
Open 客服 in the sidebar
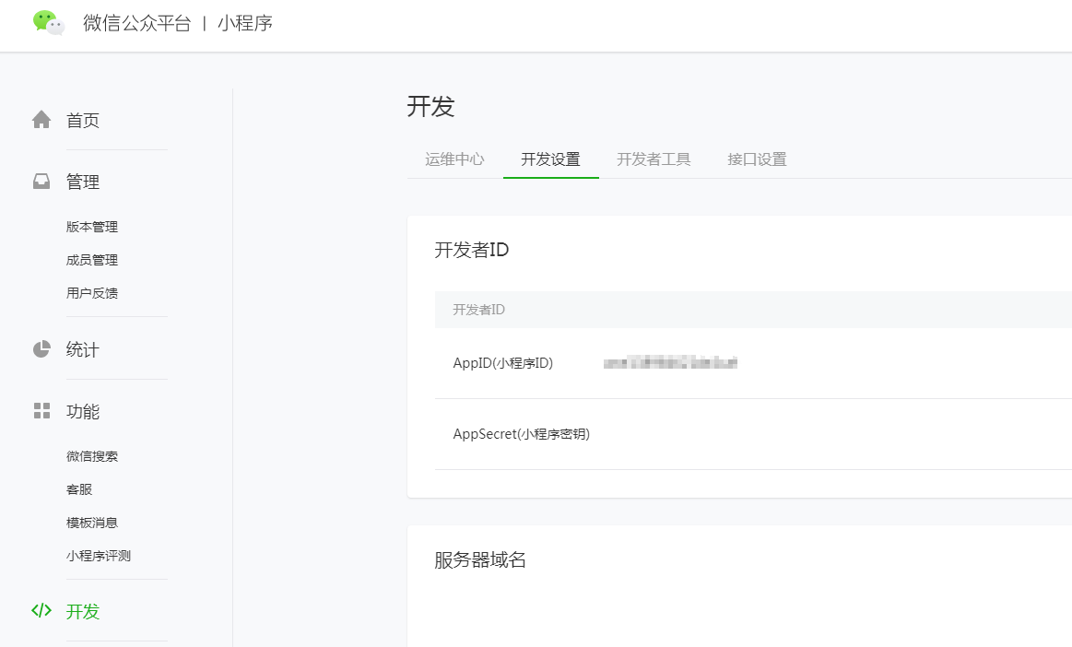coord(79,489)
